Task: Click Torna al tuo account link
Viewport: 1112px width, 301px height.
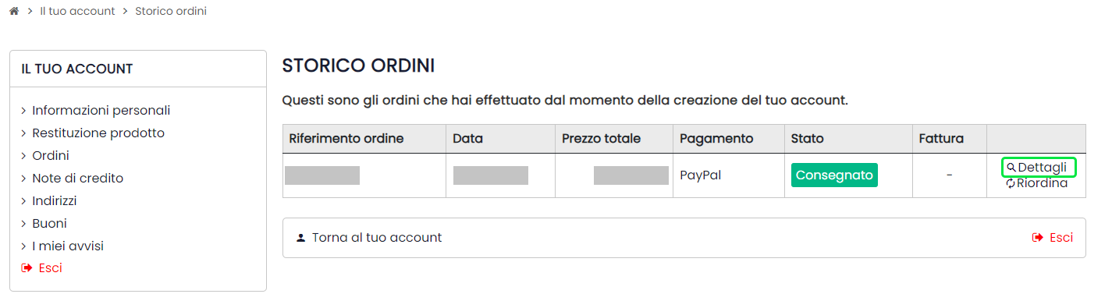Action: (377, 238)
